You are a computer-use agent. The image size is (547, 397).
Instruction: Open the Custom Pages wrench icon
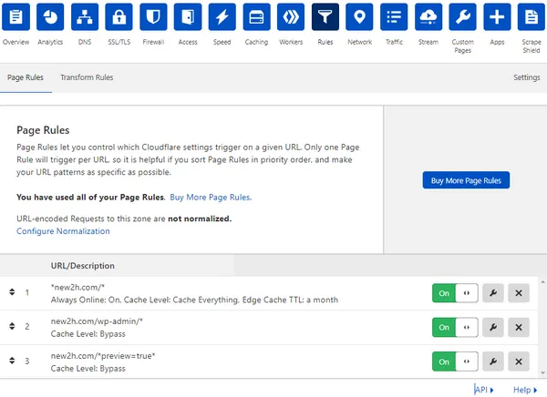(462, 16)
